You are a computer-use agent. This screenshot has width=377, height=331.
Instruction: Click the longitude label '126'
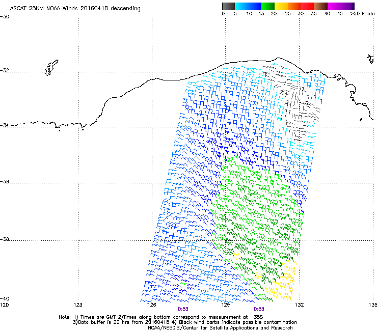[152, 305]
